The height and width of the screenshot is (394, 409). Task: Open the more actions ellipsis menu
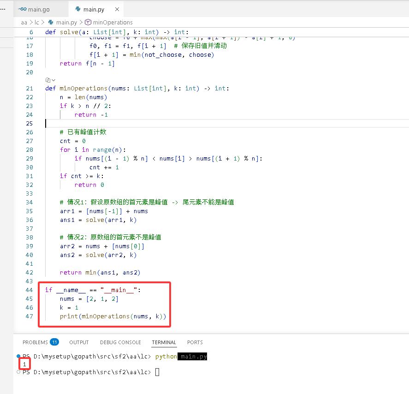(x=3, y=9)
